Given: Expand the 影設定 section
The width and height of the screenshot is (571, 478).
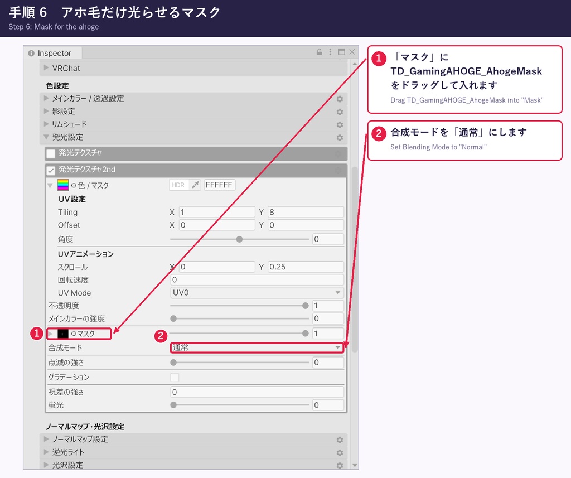Looking at the screenshot, I should 46,111.
